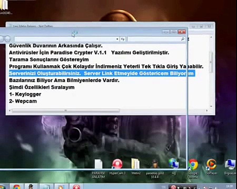
Task: Click the Explorer back/forward navigation buttons
Action: pos(5,39)
